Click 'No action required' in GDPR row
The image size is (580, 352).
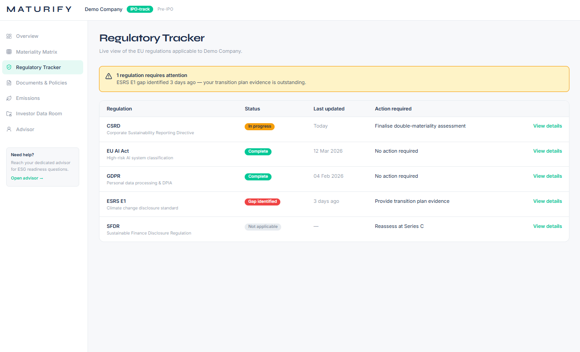tap(396, 176)
